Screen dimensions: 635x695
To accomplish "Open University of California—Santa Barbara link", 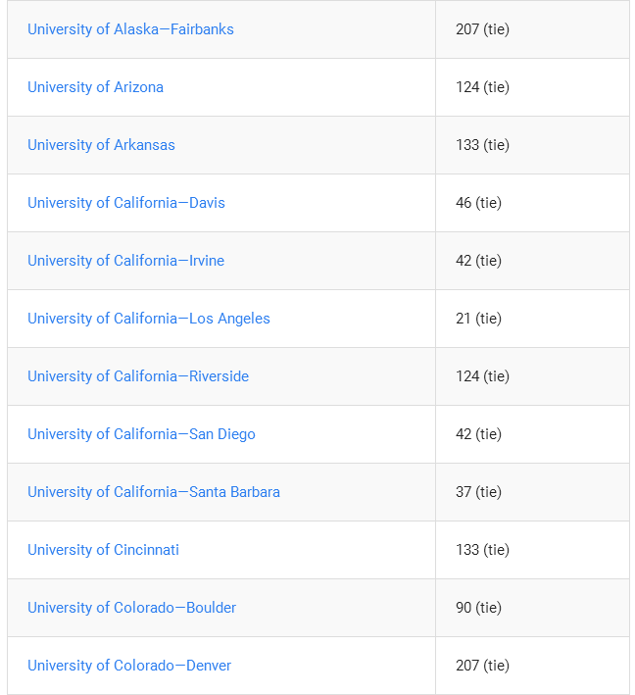I will tap(154, 492).
